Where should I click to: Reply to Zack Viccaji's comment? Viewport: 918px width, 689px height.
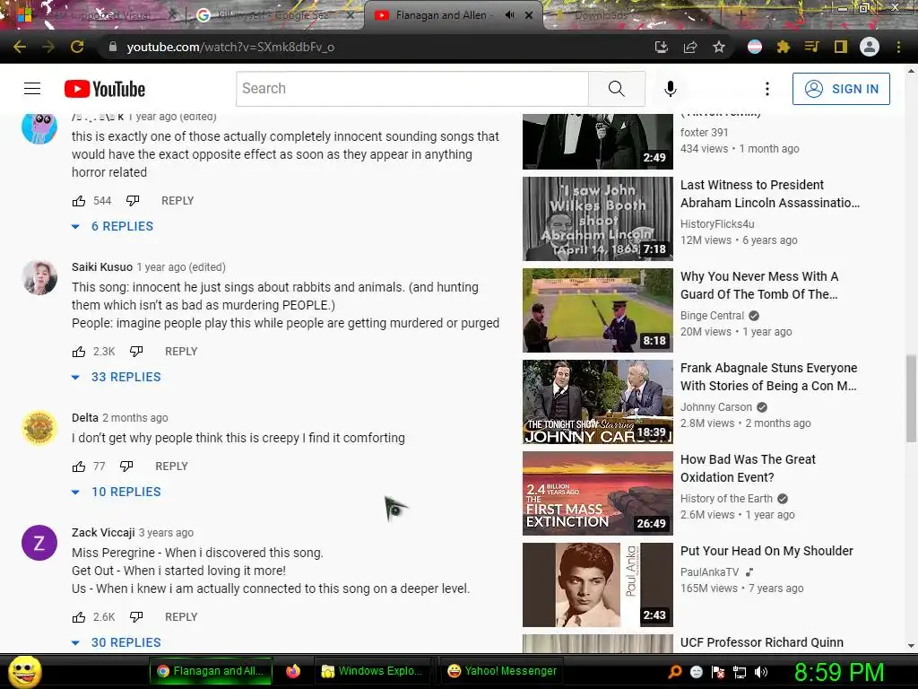tap(181, 617)
